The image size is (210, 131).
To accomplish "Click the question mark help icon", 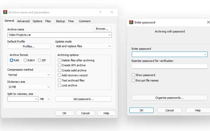I will pyautogui.click(x=100, y=12).
